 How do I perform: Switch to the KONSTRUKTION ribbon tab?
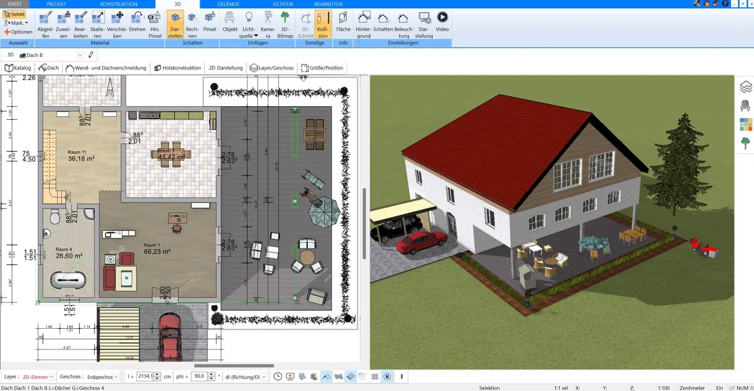click(x=119, y=4)
